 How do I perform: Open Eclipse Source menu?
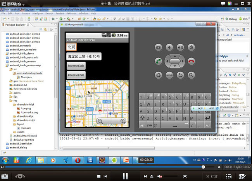click(26, 14)
